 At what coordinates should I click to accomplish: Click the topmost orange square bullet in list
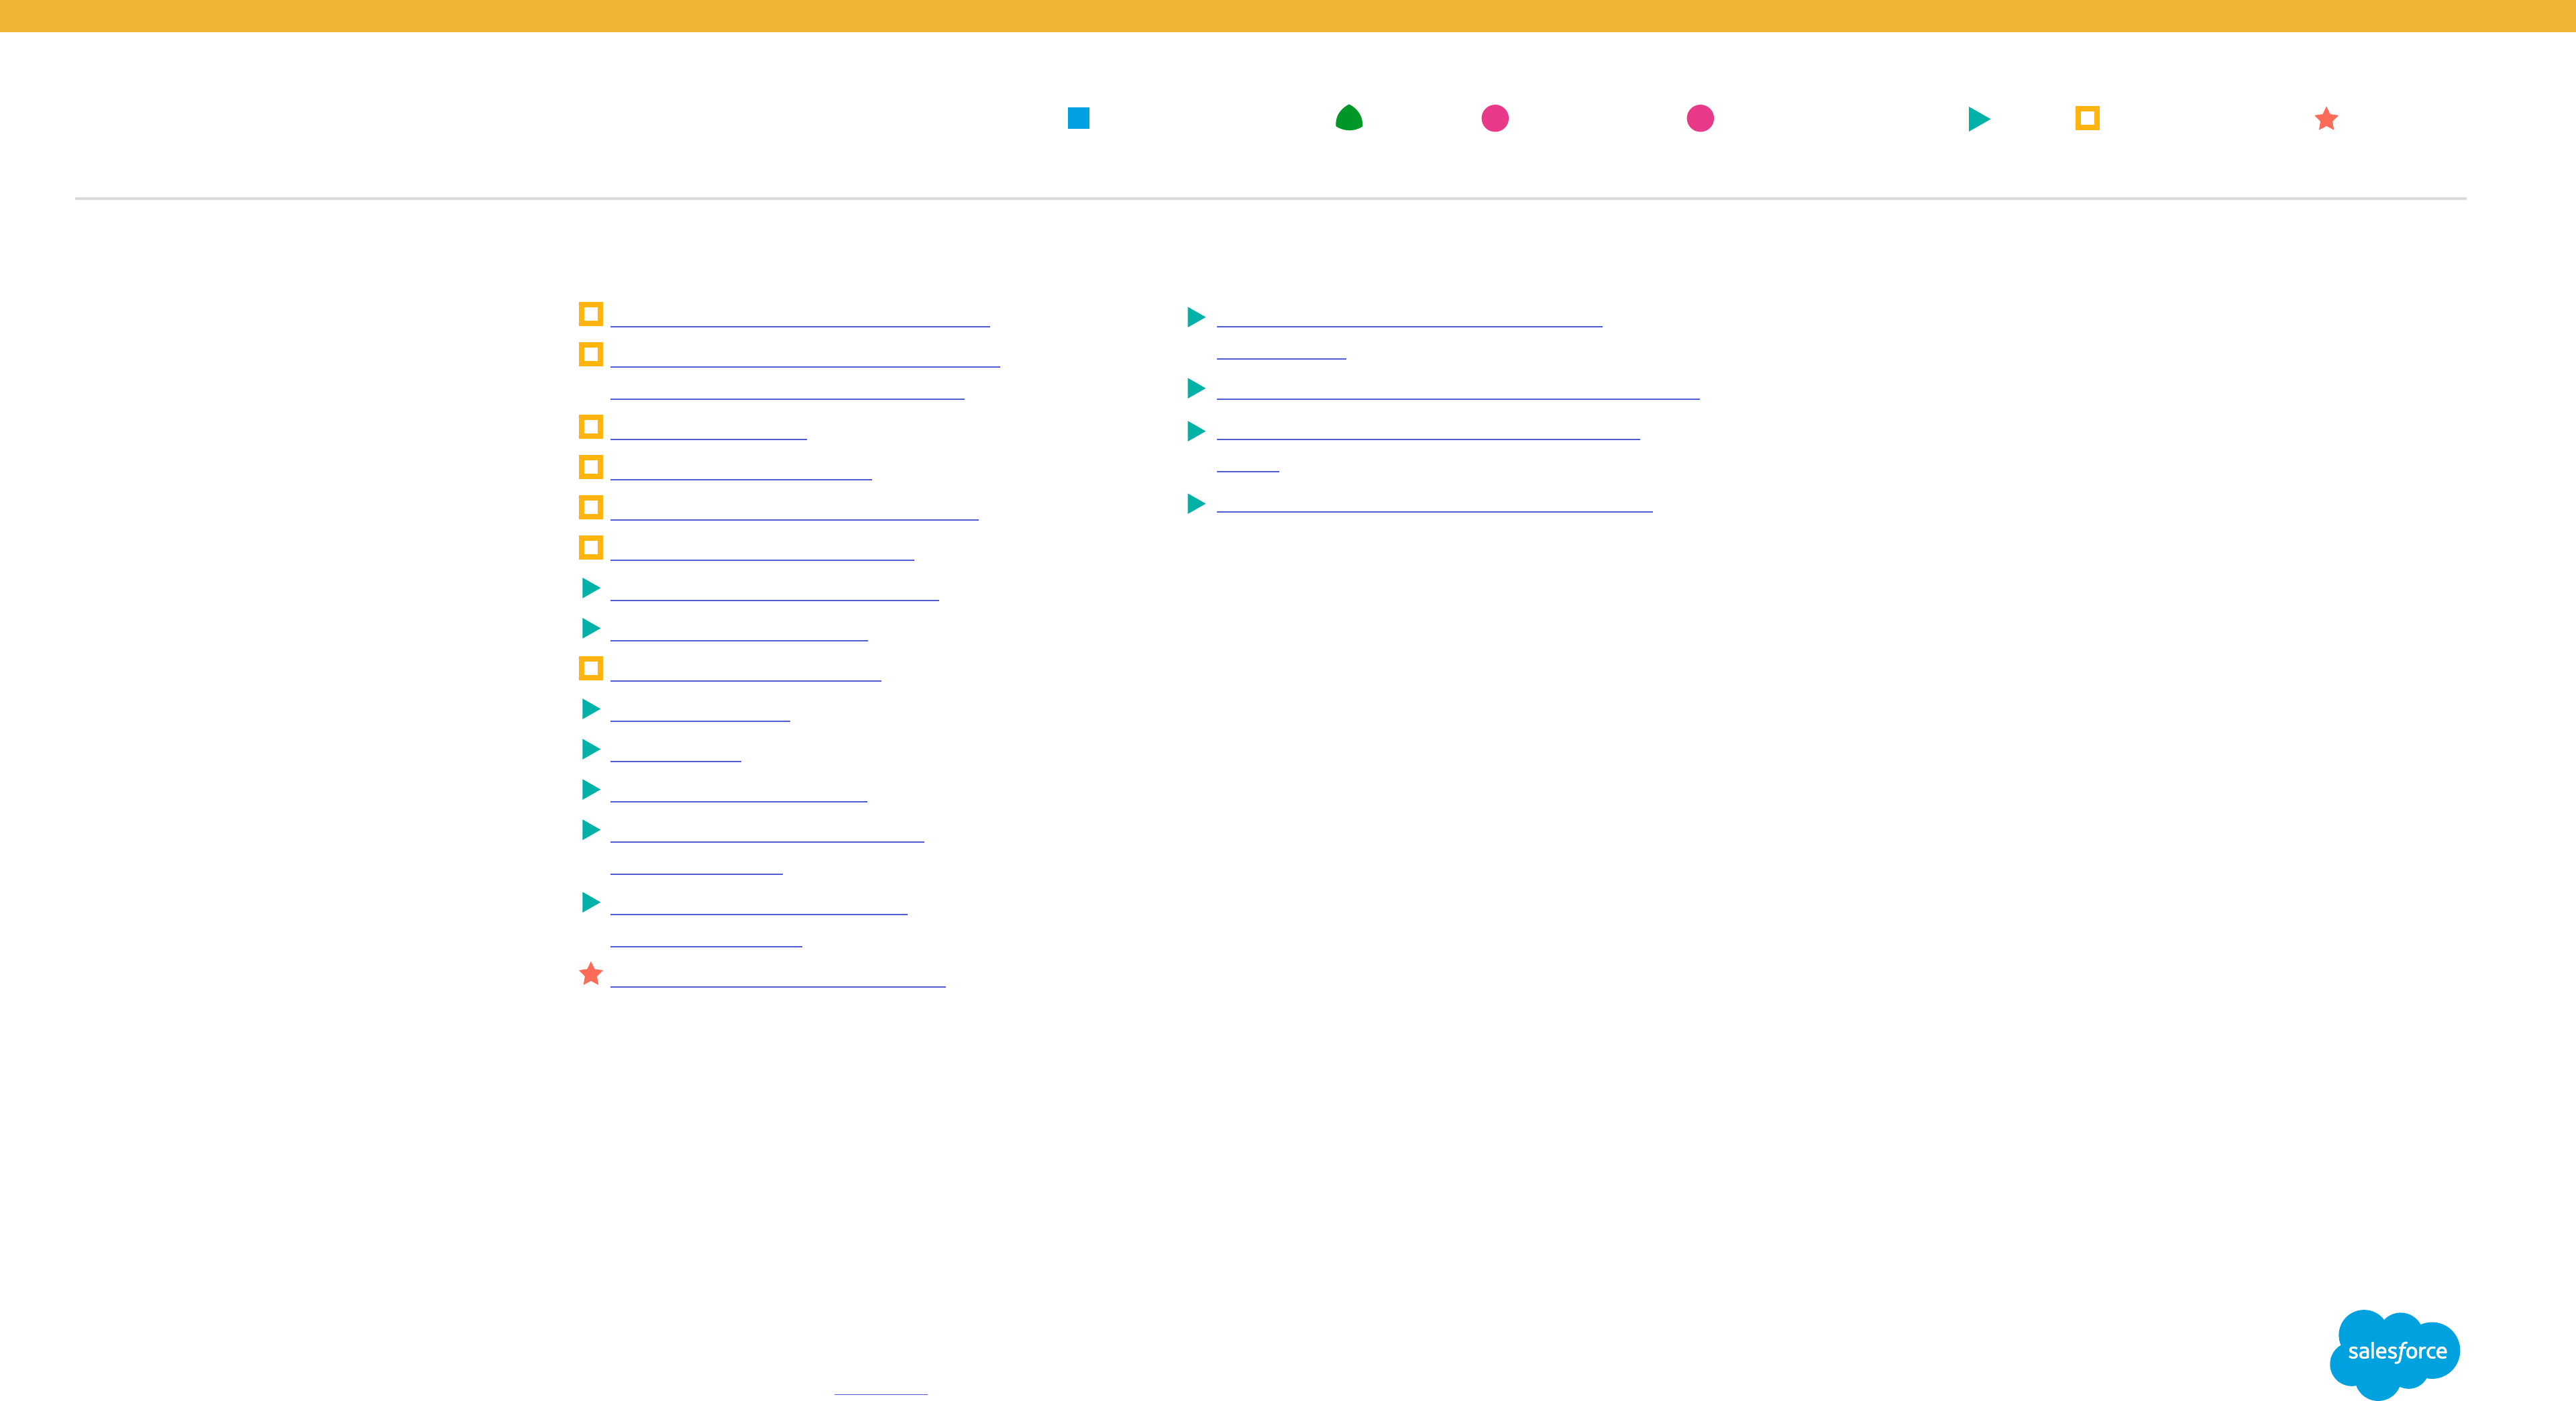point(591,314)
